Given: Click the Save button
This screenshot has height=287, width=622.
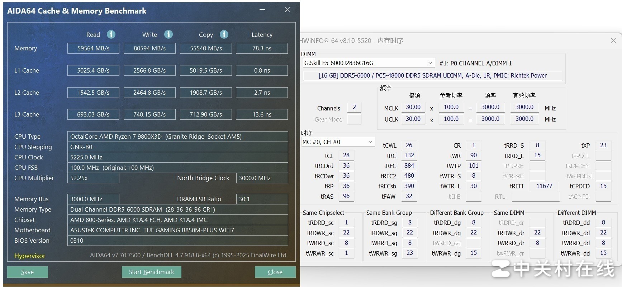Looking at the screenshot, I should coord(28,272).
